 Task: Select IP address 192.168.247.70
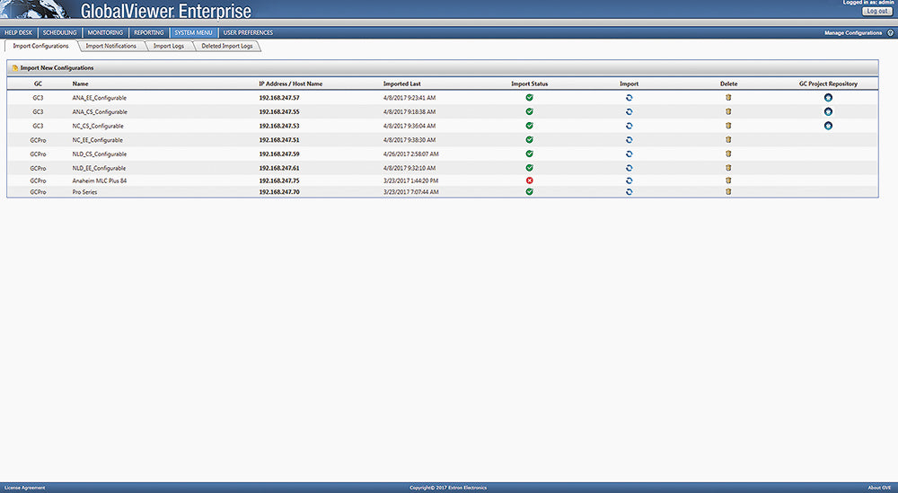tap(279, 192)
